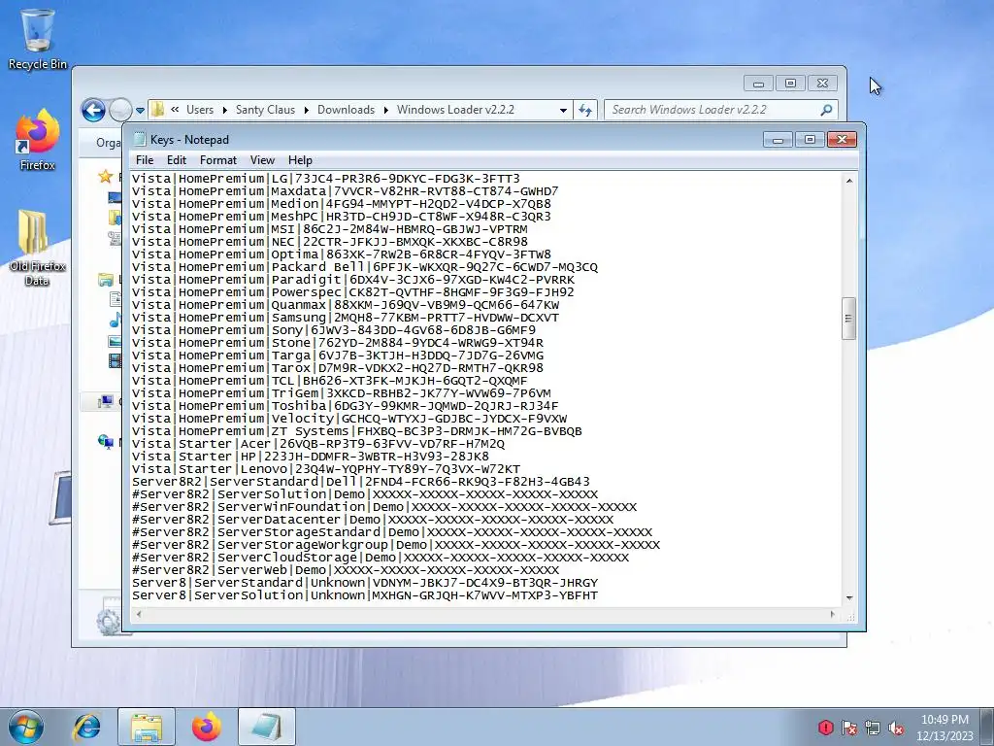Launch Firefox from the desktop shortcut
994x746 pixels.
pos(38,140)
